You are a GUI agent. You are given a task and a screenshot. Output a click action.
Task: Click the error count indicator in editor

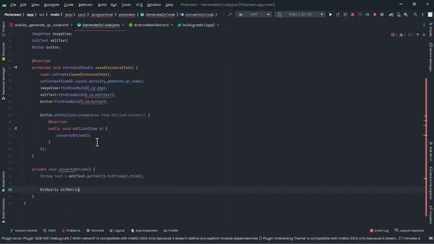tap(394, 35)
